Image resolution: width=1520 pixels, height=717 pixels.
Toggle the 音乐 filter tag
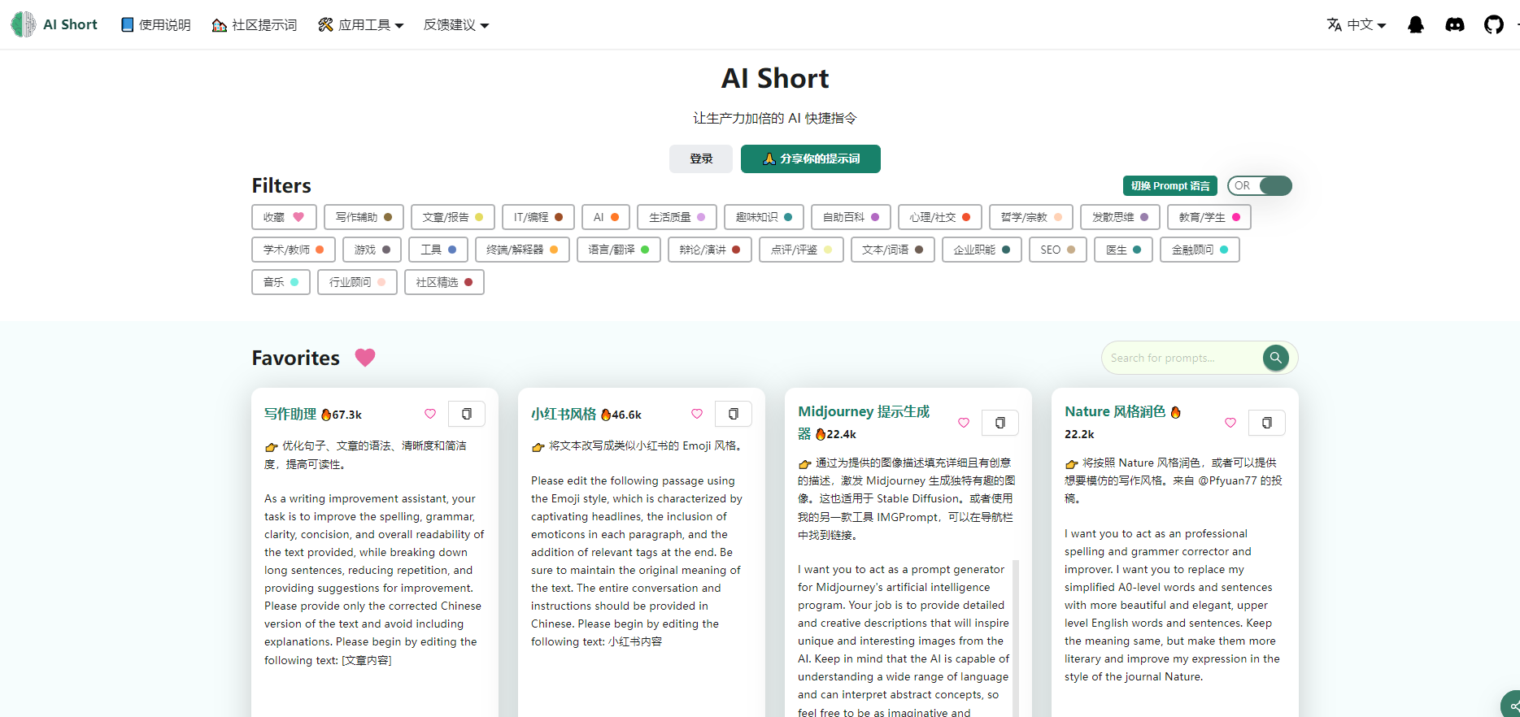tap(281, 282)
